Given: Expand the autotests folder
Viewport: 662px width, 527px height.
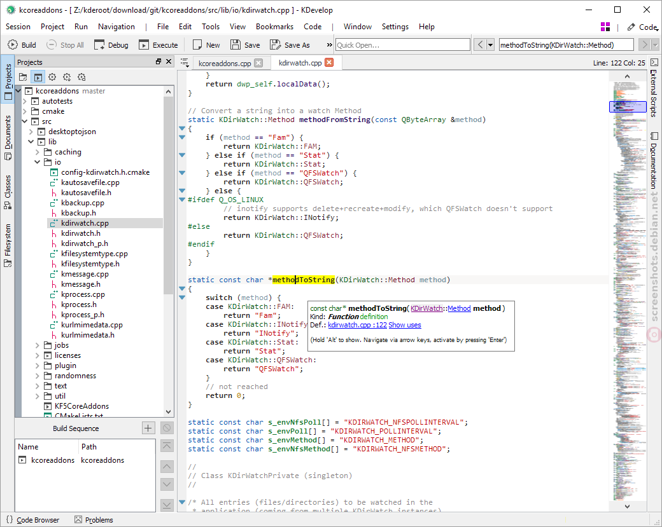Looking at the screenshot, I should coord(24,101).
